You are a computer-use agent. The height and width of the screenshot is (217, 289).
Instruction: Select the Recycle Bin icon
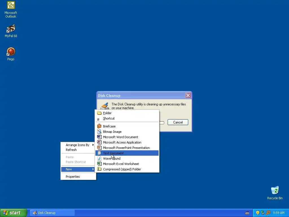(x=275, y=193)
